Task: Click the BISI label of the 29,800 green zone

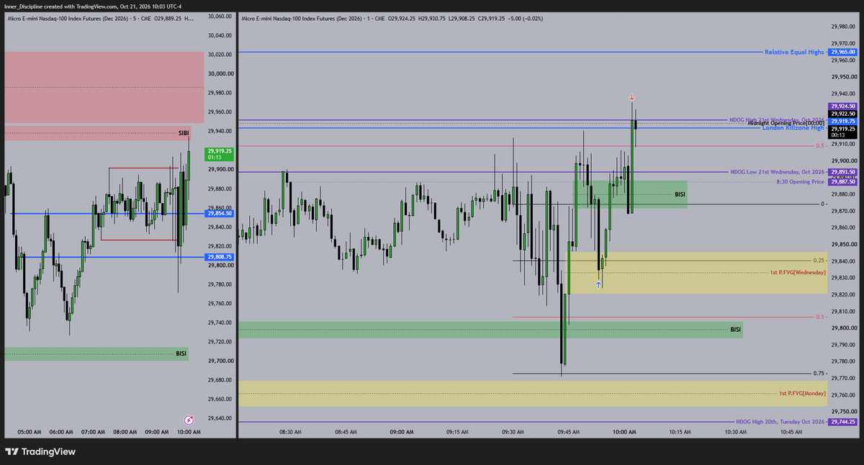Action: pos(735,330)
